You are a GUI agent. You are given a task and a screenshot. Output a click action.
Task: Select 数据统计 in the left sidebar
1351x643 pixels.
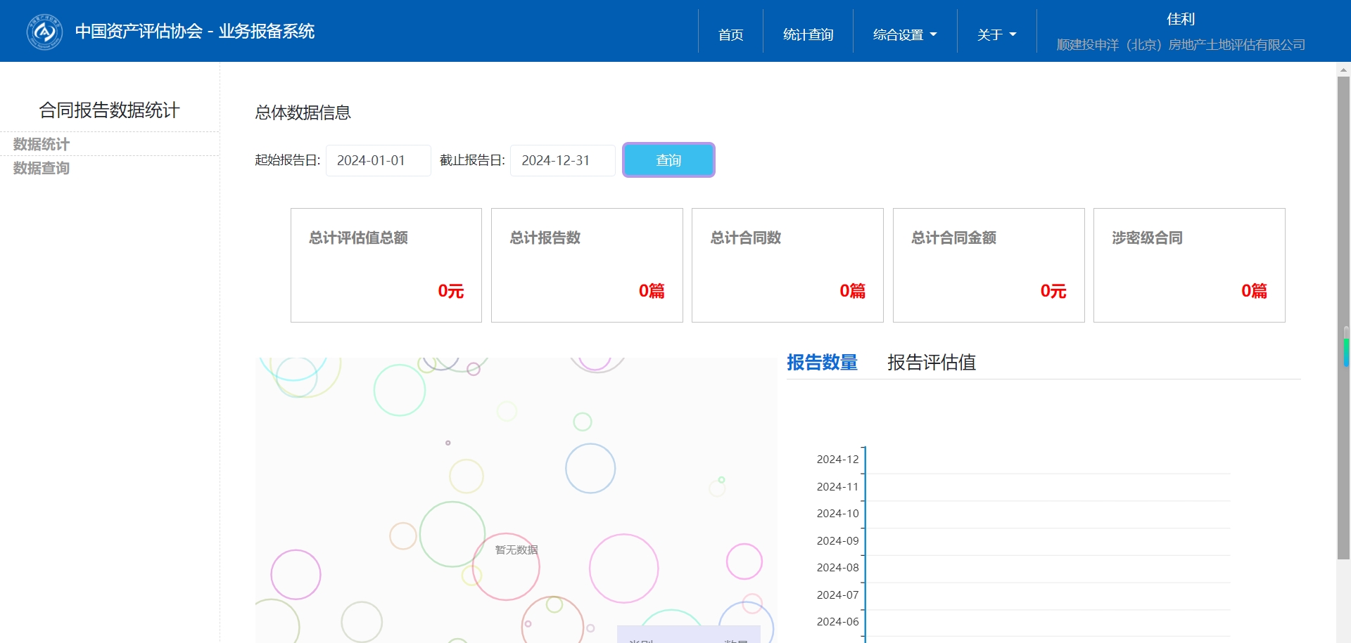42,144
